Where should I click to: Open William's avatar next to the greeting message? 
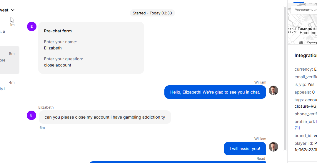[273, 90]
